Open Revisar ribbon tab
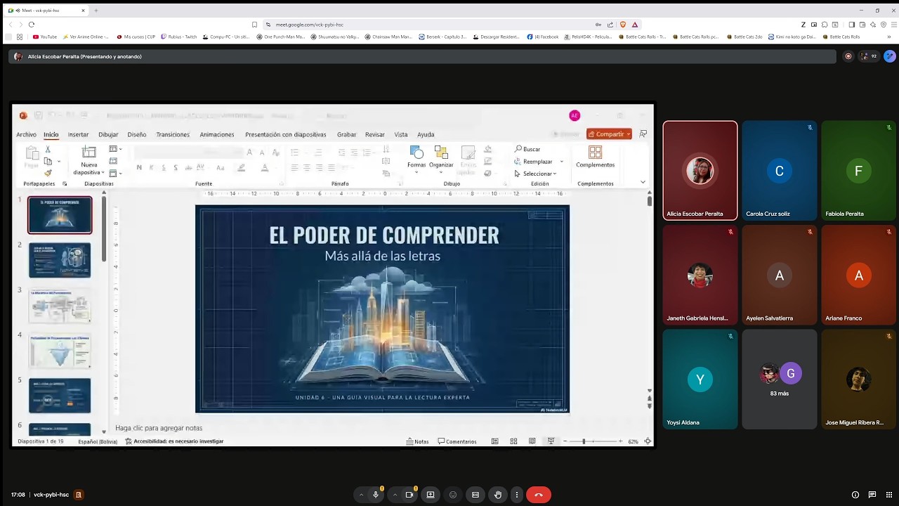 point(375,134)
